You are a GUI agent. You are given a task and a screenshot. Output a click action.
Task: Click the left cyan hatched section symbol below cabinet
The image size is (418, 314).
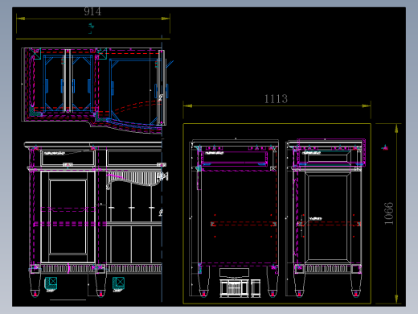(51, 284)
